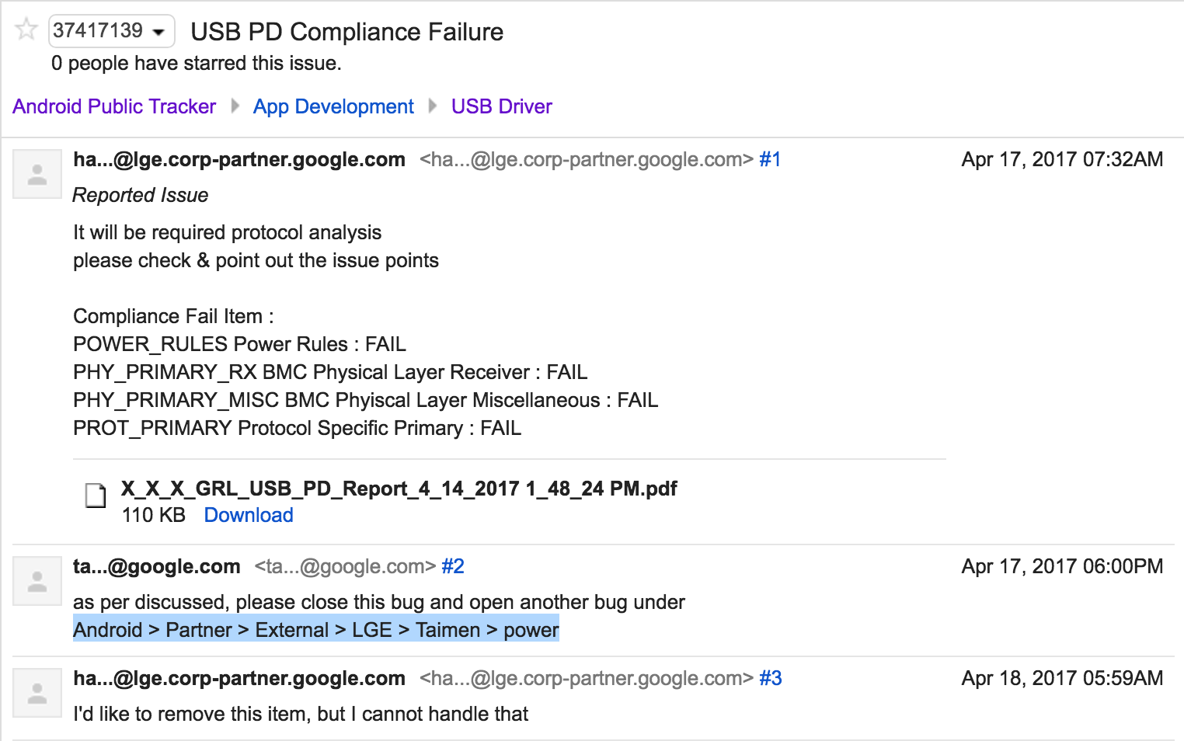Open App Development breadcrumb link
This screenshot has height=741, width=1184.
[x=333, y=106]
